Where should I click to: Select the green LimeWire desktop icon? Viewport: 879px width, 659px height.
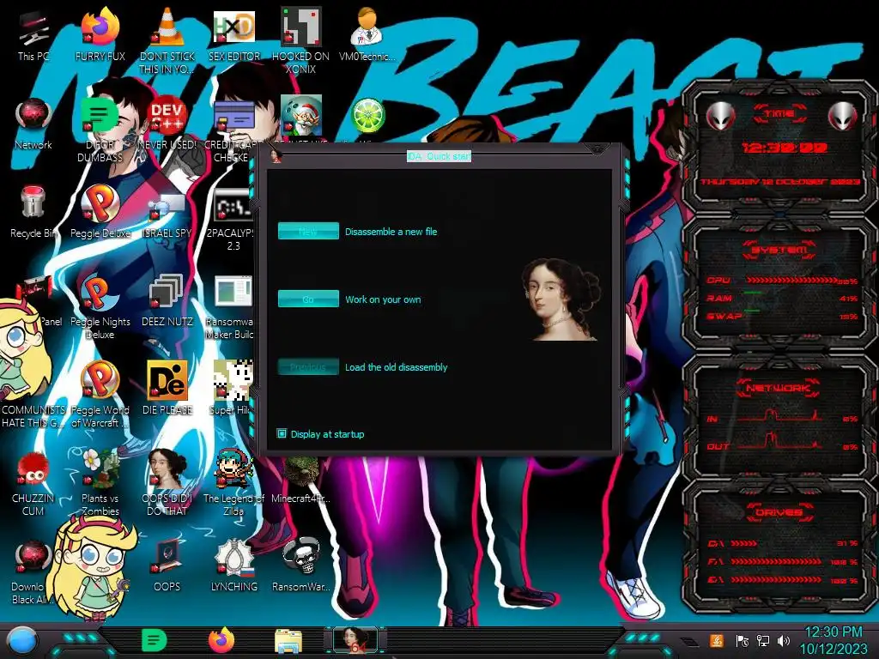[367, 116]
